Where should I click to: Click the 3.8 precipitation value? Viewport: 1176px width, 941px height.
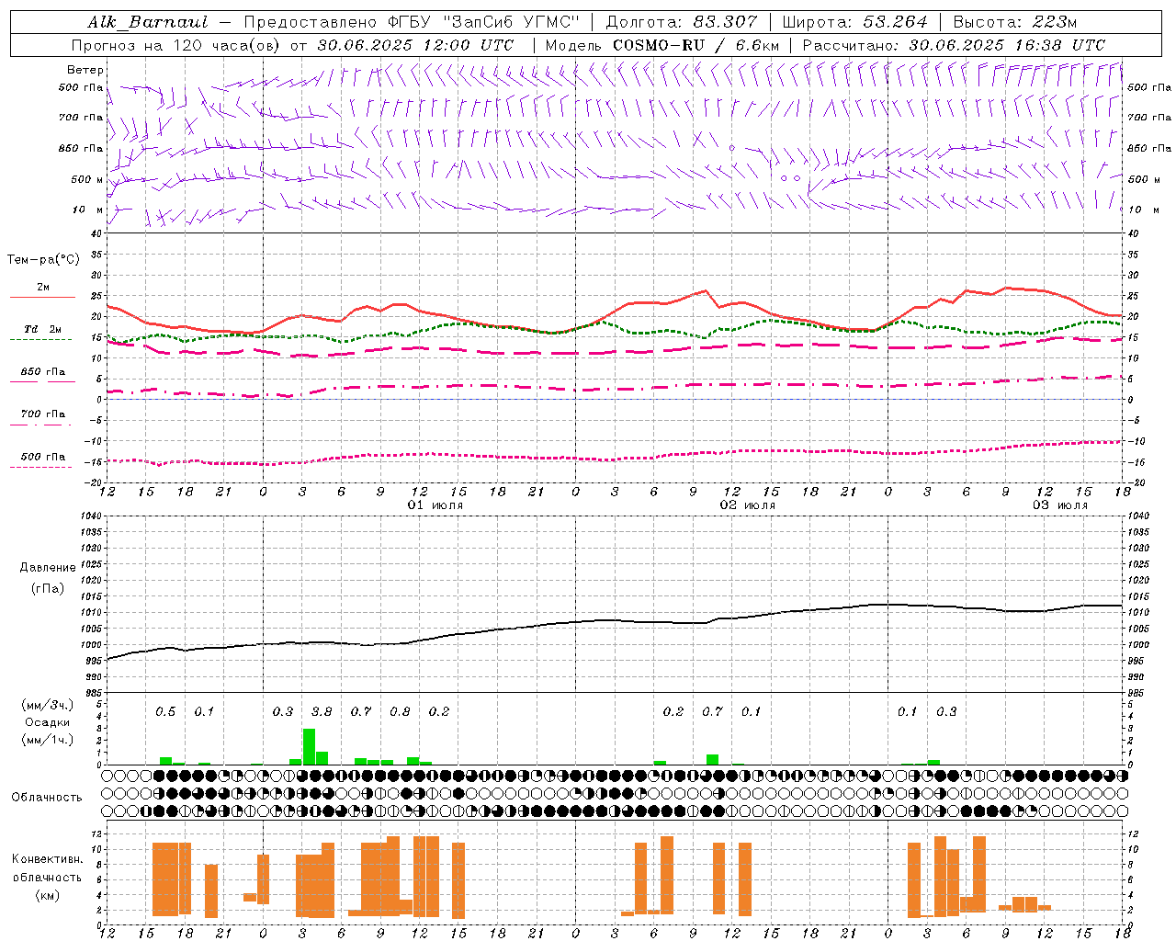[x=322, y=711]
